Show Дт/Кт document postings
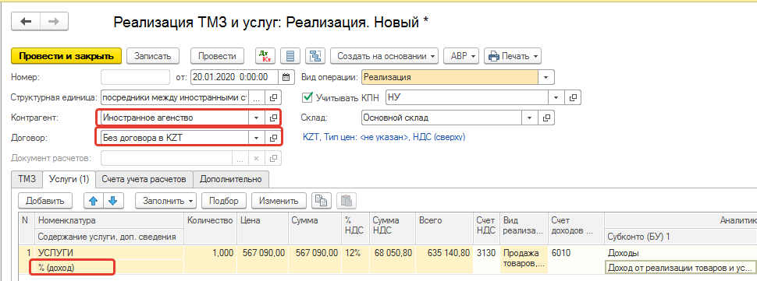Screen dimensions: 757x281 coord(265,56)
